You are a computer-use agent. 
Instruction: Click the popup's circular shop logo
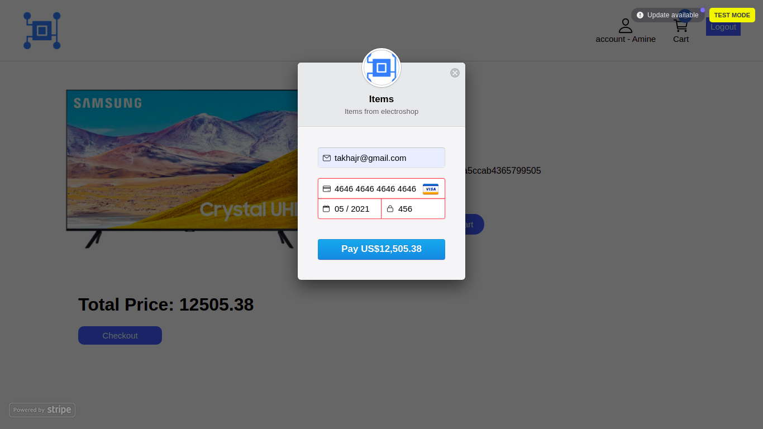tap(381, 68)
